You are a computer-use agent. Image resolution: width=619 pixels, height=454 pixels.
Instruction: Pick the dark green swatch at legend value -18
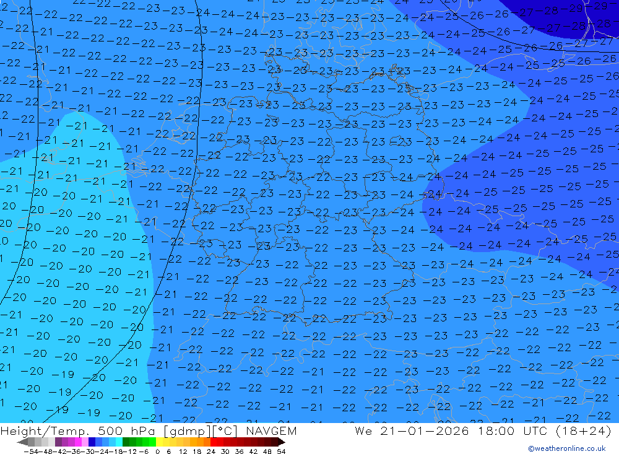(126, 442)
